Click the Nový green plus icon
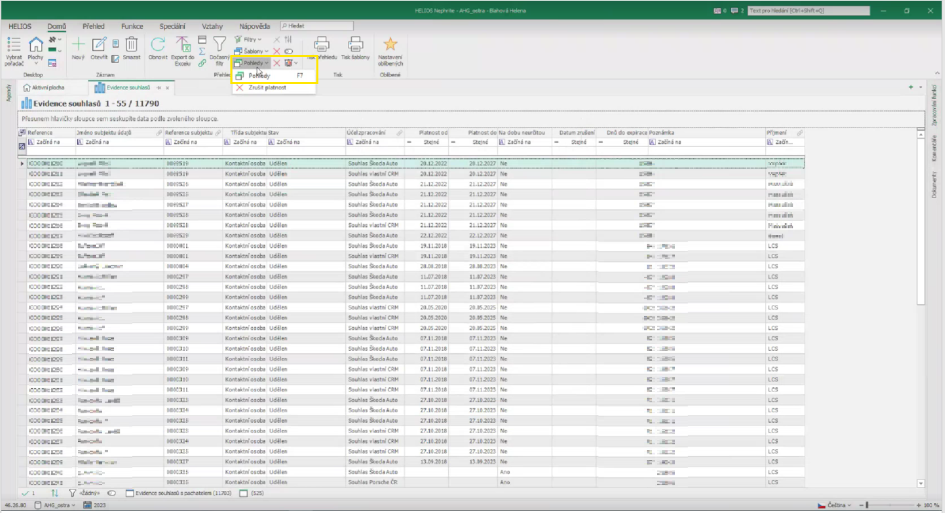Viewport: 945px width, 513px height. pos(79,45)
